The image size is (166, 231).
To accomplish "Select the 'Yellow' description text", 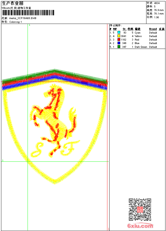I will click(x=138, y=36).
